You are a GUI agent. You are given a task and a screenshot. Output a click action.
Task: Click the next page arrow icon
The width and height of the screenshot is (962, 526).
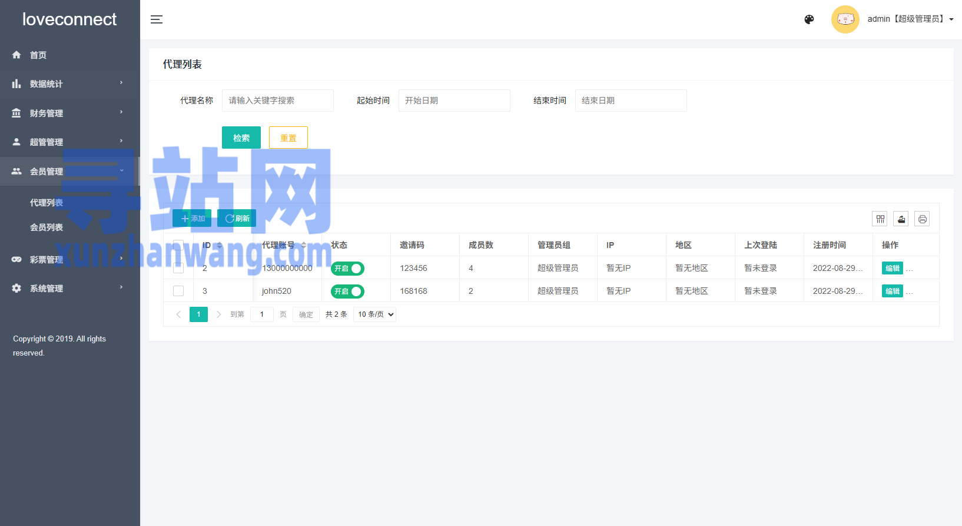tap(218, 314)
